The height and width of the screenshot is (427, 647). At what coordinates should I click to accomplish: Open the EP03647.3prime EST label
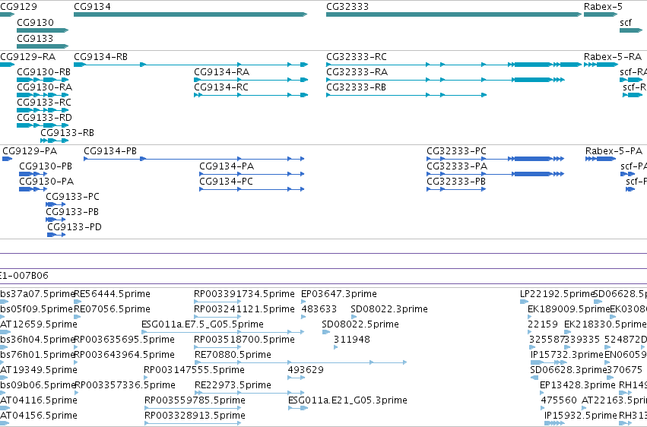(339, 294)
